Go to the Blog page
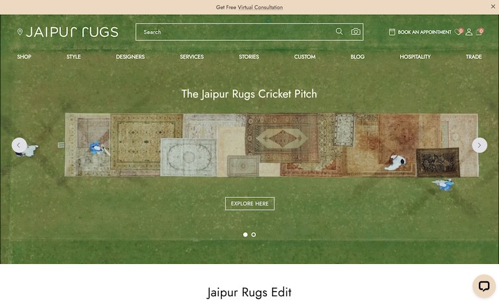The image size is (499, 304). click(357, 57)
